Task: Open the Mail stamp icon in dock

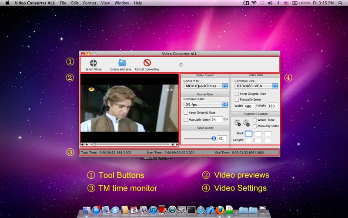Action: [x=106, y=210]
